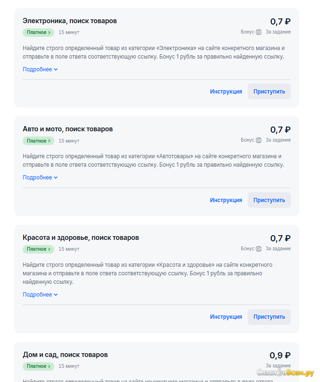The height and width of the screenshot is (382, 320).
Task: Open the Дом и сад, поиск товаров title
Action: click(65, 355)
